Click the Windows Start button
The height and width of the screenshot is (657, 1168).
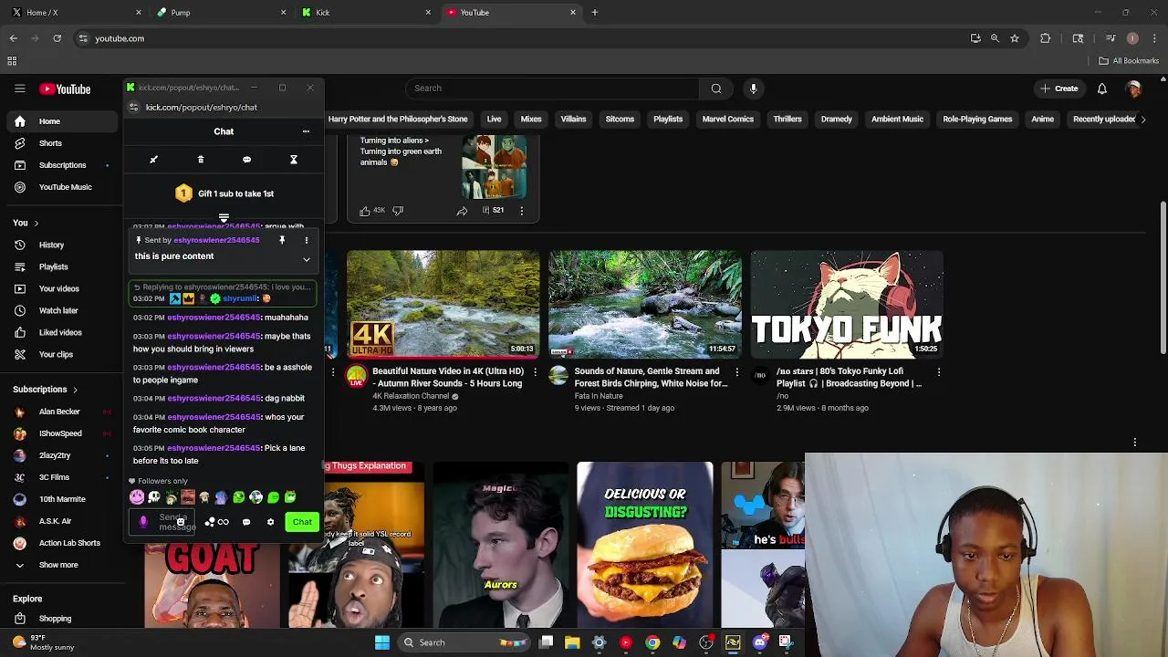point(382,642)
